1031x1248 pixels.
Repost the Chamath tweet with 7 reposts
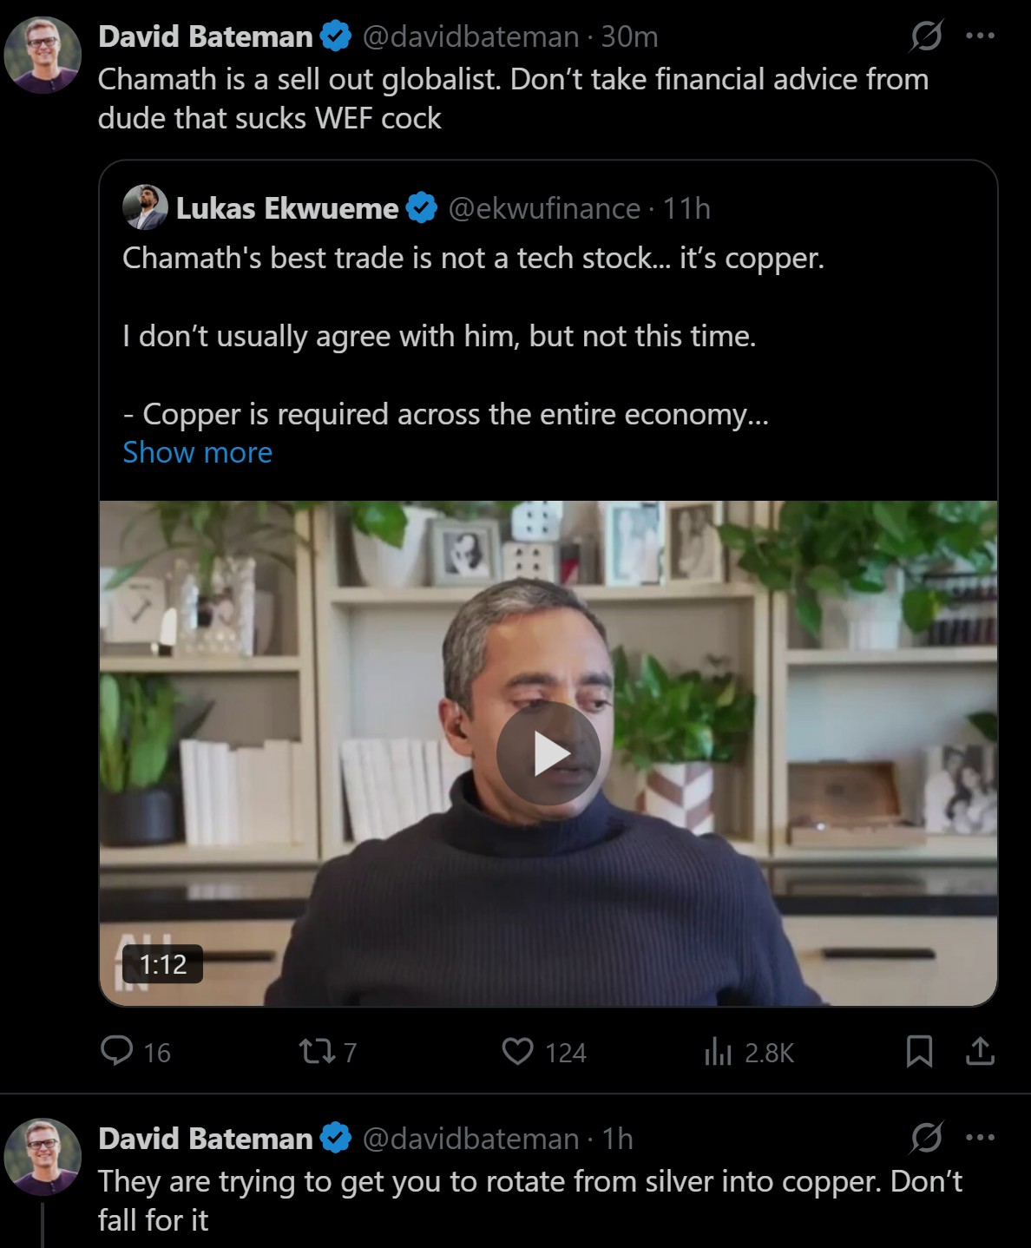[x=316, y=1052]
